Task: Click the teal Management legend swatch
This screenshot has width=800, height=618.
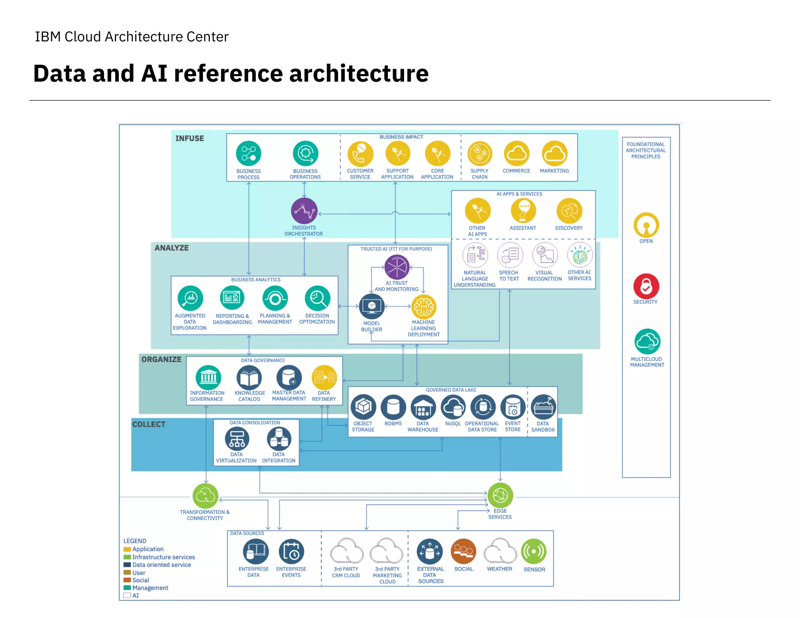Action: [127, 588]
